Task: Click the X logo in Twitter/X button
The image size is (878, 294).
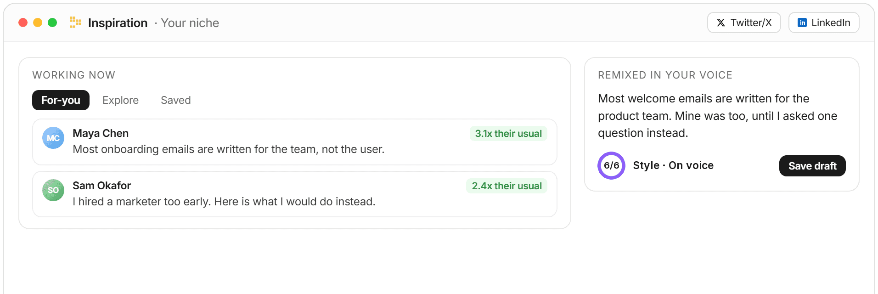Action: [x=721, y=23]
